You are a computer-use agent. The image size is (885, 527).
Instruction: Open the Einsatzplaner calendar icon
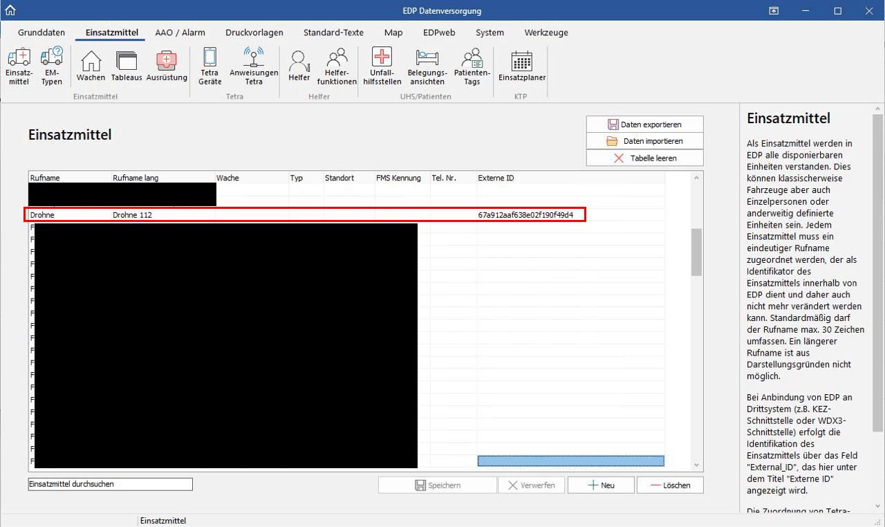521,66
